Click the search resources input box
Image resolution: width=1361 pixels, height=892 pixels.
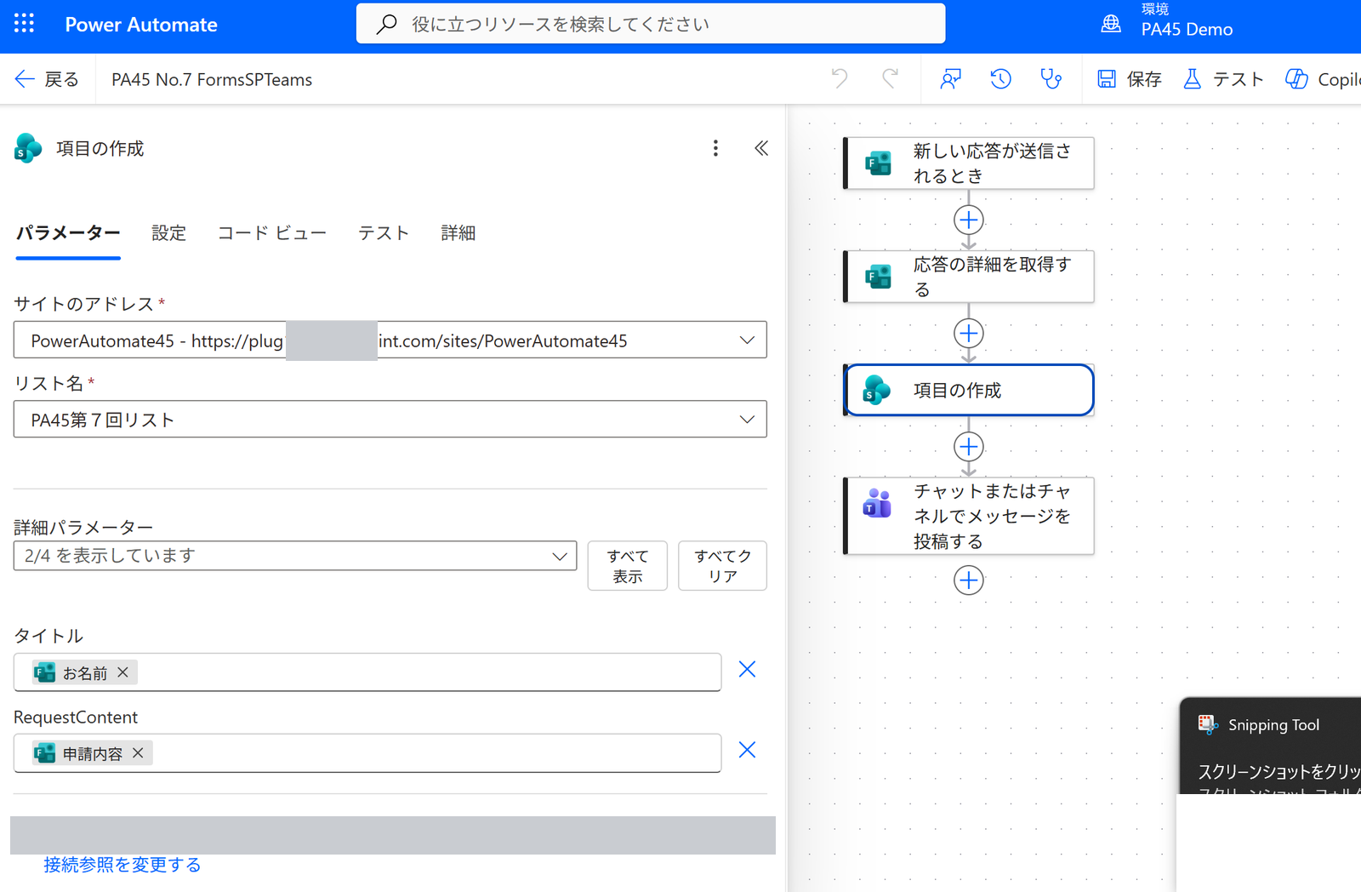click(651, 24)
